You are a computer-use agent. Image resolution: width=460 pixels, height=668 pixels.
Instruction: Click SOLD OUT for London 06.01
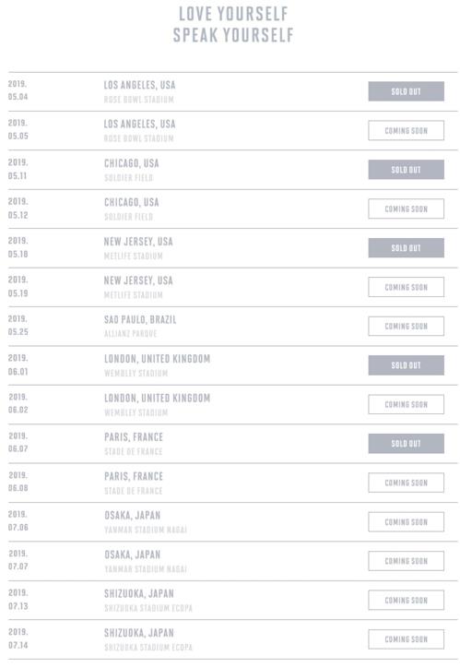406,365
